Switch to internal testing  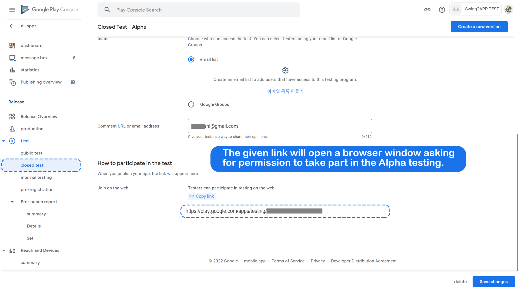[x=36, y=177]
